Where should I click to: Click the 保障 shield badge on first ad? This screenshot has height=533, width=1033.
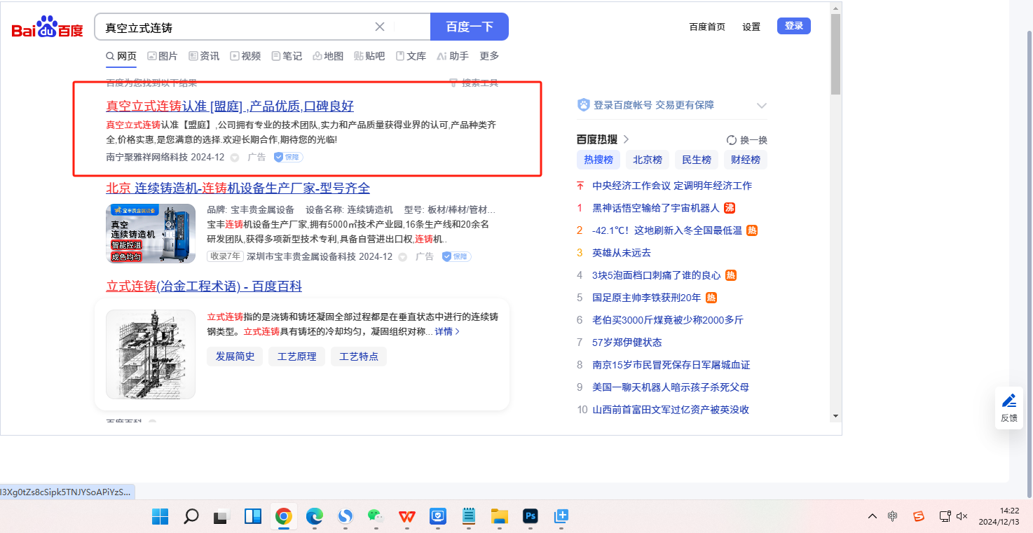point(288,158)
